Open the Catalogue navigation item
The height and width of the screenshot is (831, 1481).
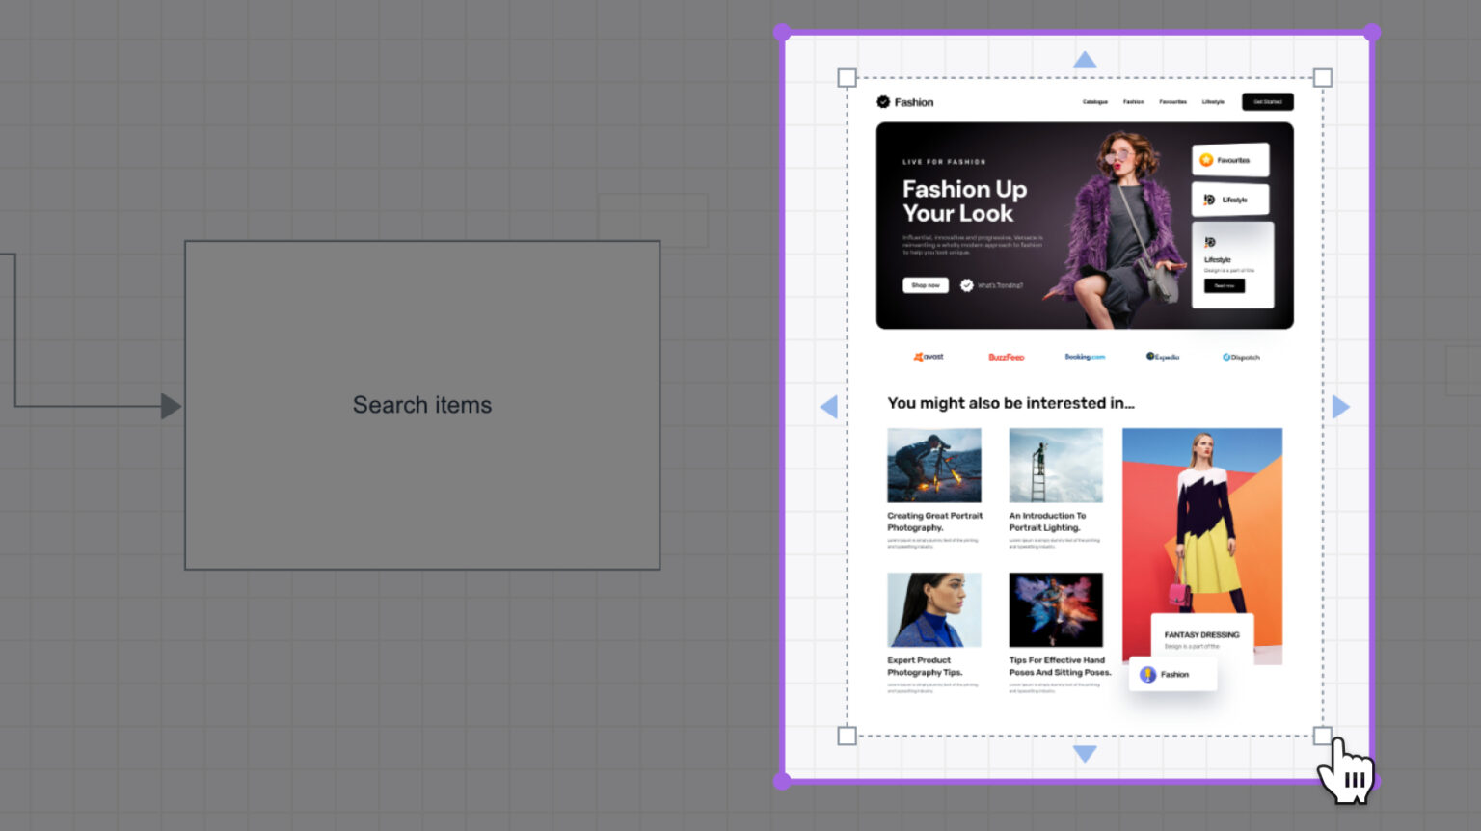coord(1095,101)
